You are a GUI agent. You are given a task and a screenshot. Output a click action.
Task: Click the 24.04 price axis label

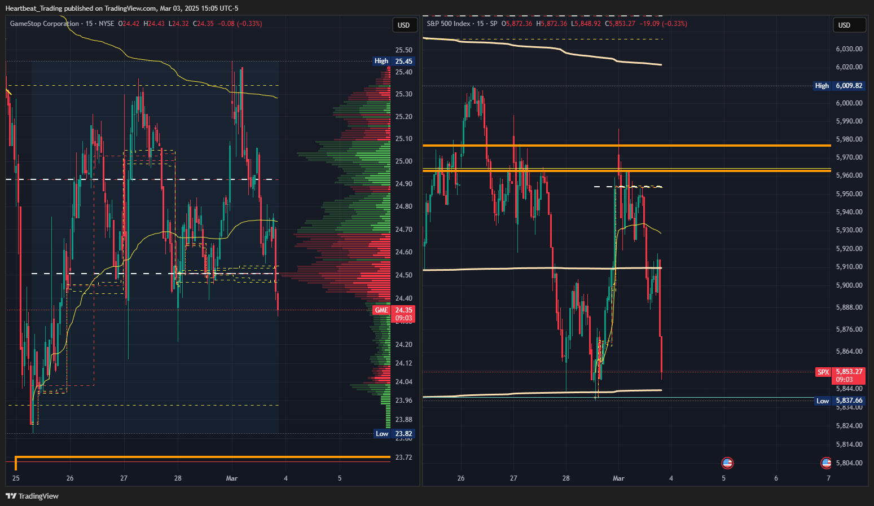click(x=403, y=382)
